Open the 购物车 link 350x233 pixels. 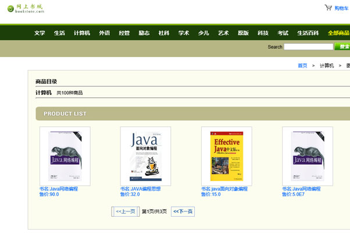click(x=342, y=8)
